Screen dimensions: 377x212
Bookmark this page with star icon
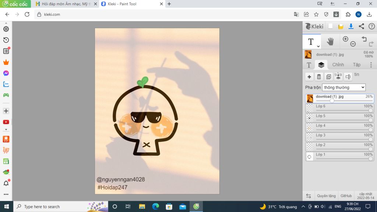[x=316, y=14]
